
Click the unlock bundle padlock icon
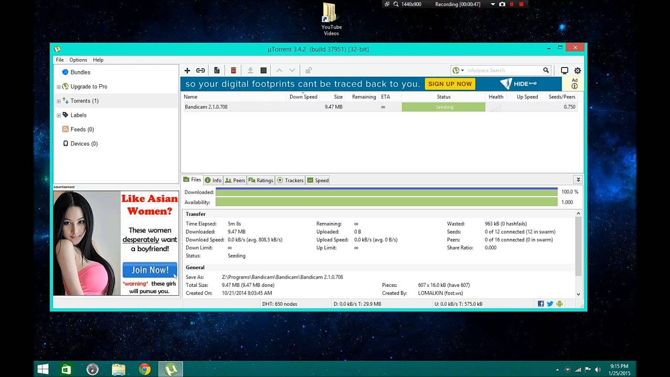[x=309, y=70]
